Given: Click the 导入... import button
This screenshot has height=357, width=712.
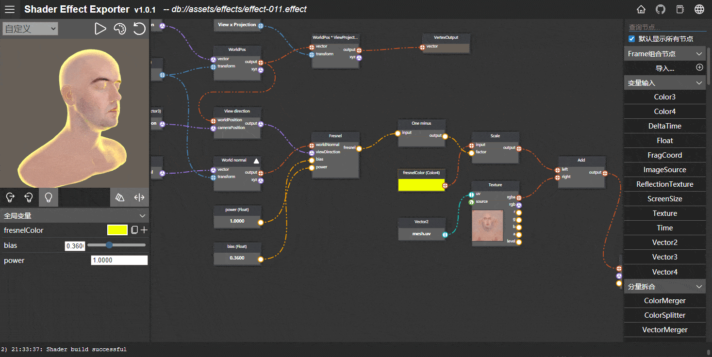Looking at the screenshot, I should tap(664, 68).
